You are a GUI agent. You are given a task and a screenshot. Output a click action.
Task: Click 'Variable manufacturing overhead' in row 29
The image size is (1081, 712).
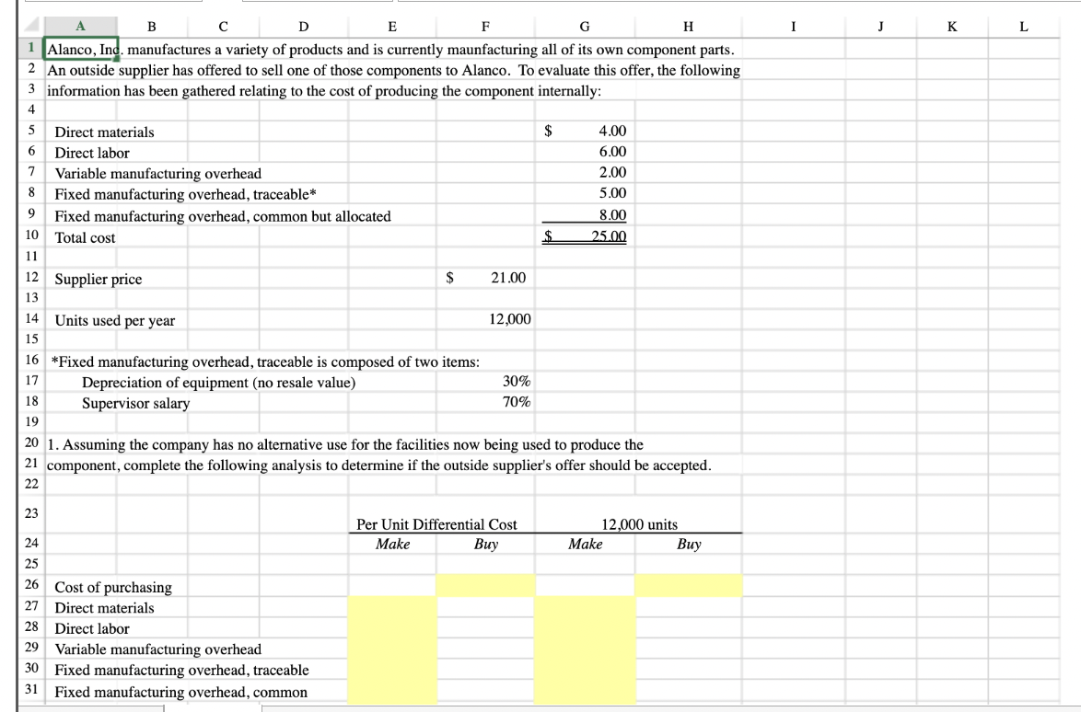[157, 649]
